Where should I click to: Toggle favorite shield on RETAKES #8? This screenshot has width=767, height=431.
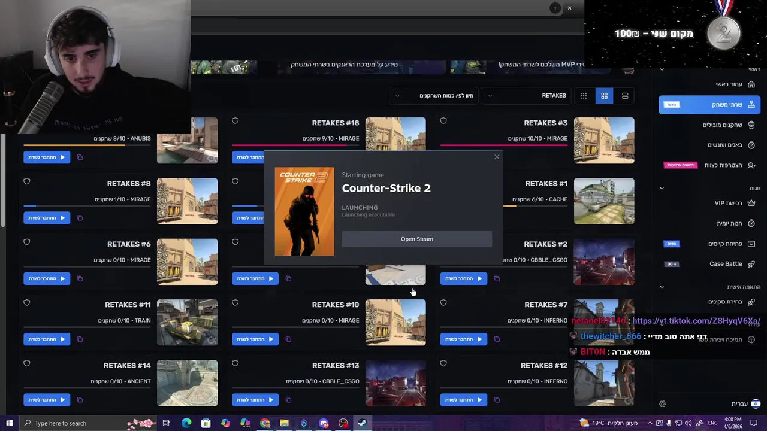[26, 181]
